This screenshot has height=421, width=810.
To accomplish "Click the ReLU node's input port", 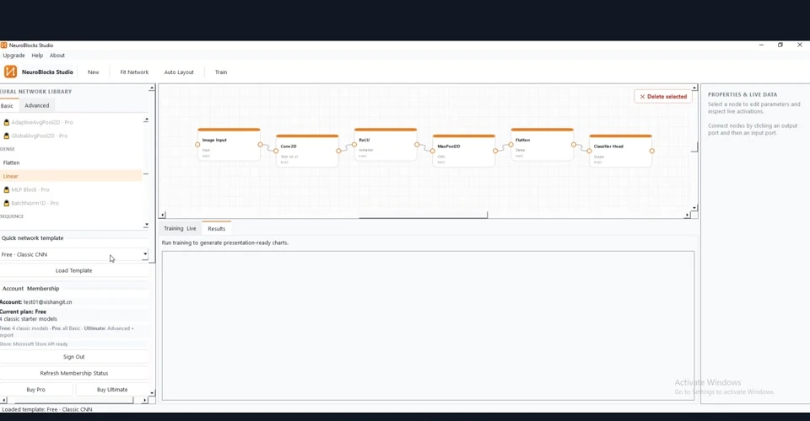I will (x=354, y=145).
